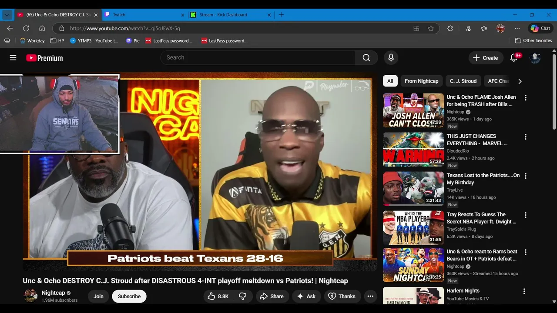Click the search magnifier button
Screen dimensions: 557x313
(366, 58)
